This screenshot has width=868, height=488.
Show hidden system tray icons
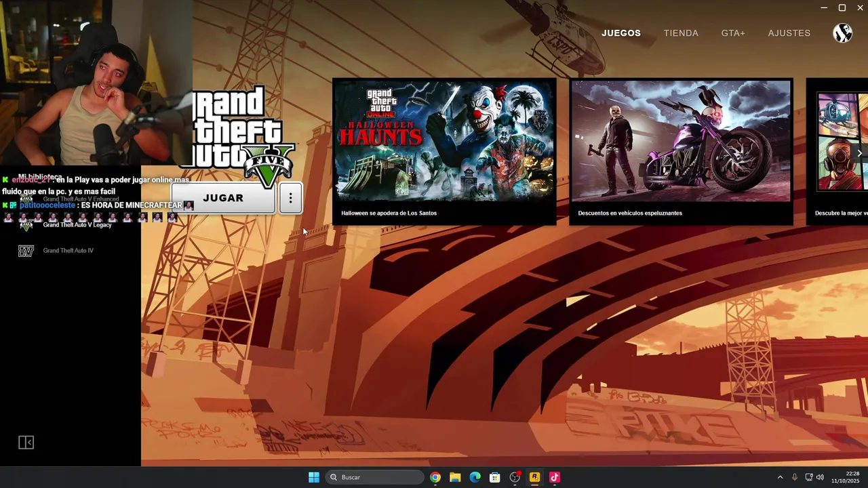[780, 477]
